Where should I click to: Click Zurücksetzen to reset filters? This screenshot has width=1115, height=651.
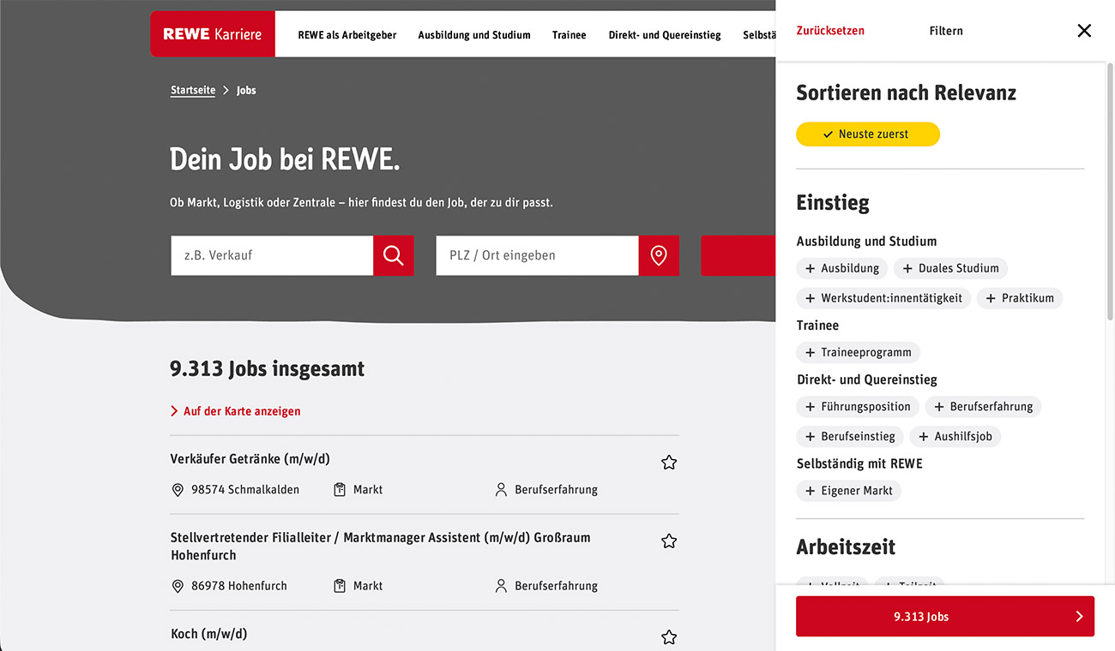coord(830,31)
